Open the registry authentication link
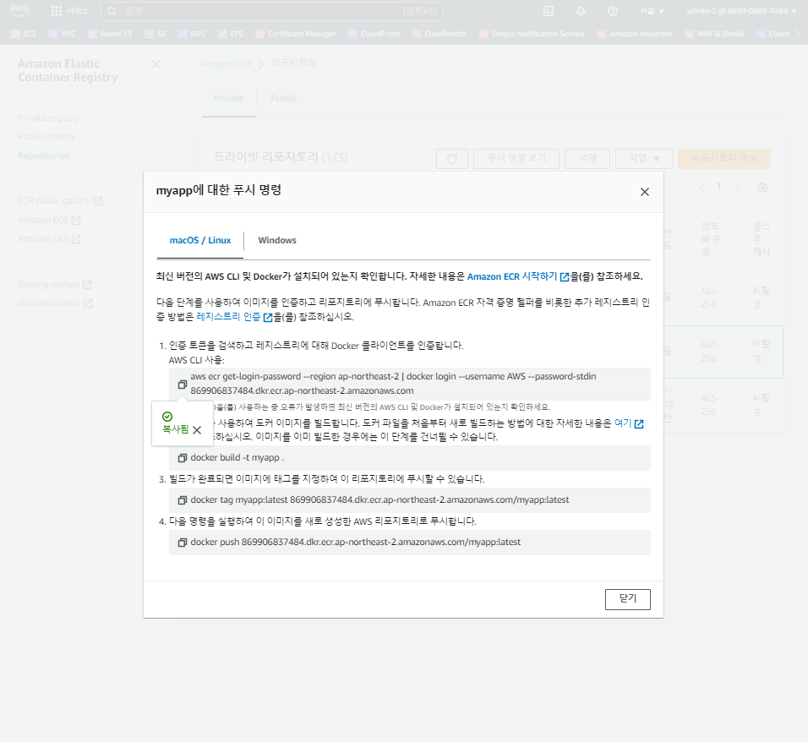Image resolution: width=808 pixels, height=742 pixels. click(234, 316)
